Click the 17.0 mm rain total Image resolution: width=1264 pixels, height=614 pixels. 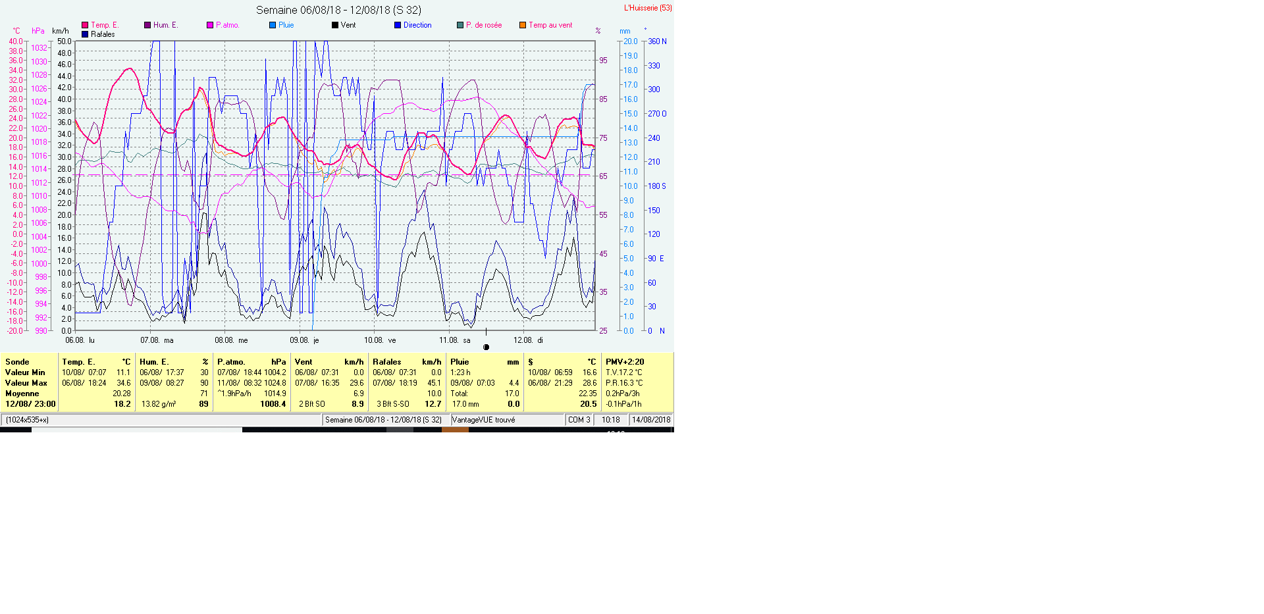(465, 404)
